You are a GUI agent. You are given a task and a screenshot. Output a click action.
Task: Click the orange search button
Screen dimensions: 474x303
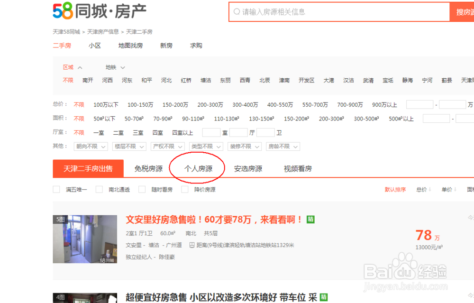[462, 12]
